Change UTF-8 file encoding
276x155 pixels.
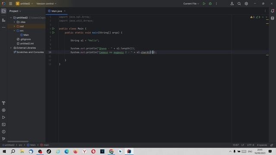[251, 145]
